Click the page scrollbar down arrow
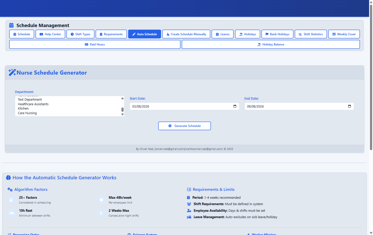Viewport: 373px width, 235px height. (x=371, y=233)
